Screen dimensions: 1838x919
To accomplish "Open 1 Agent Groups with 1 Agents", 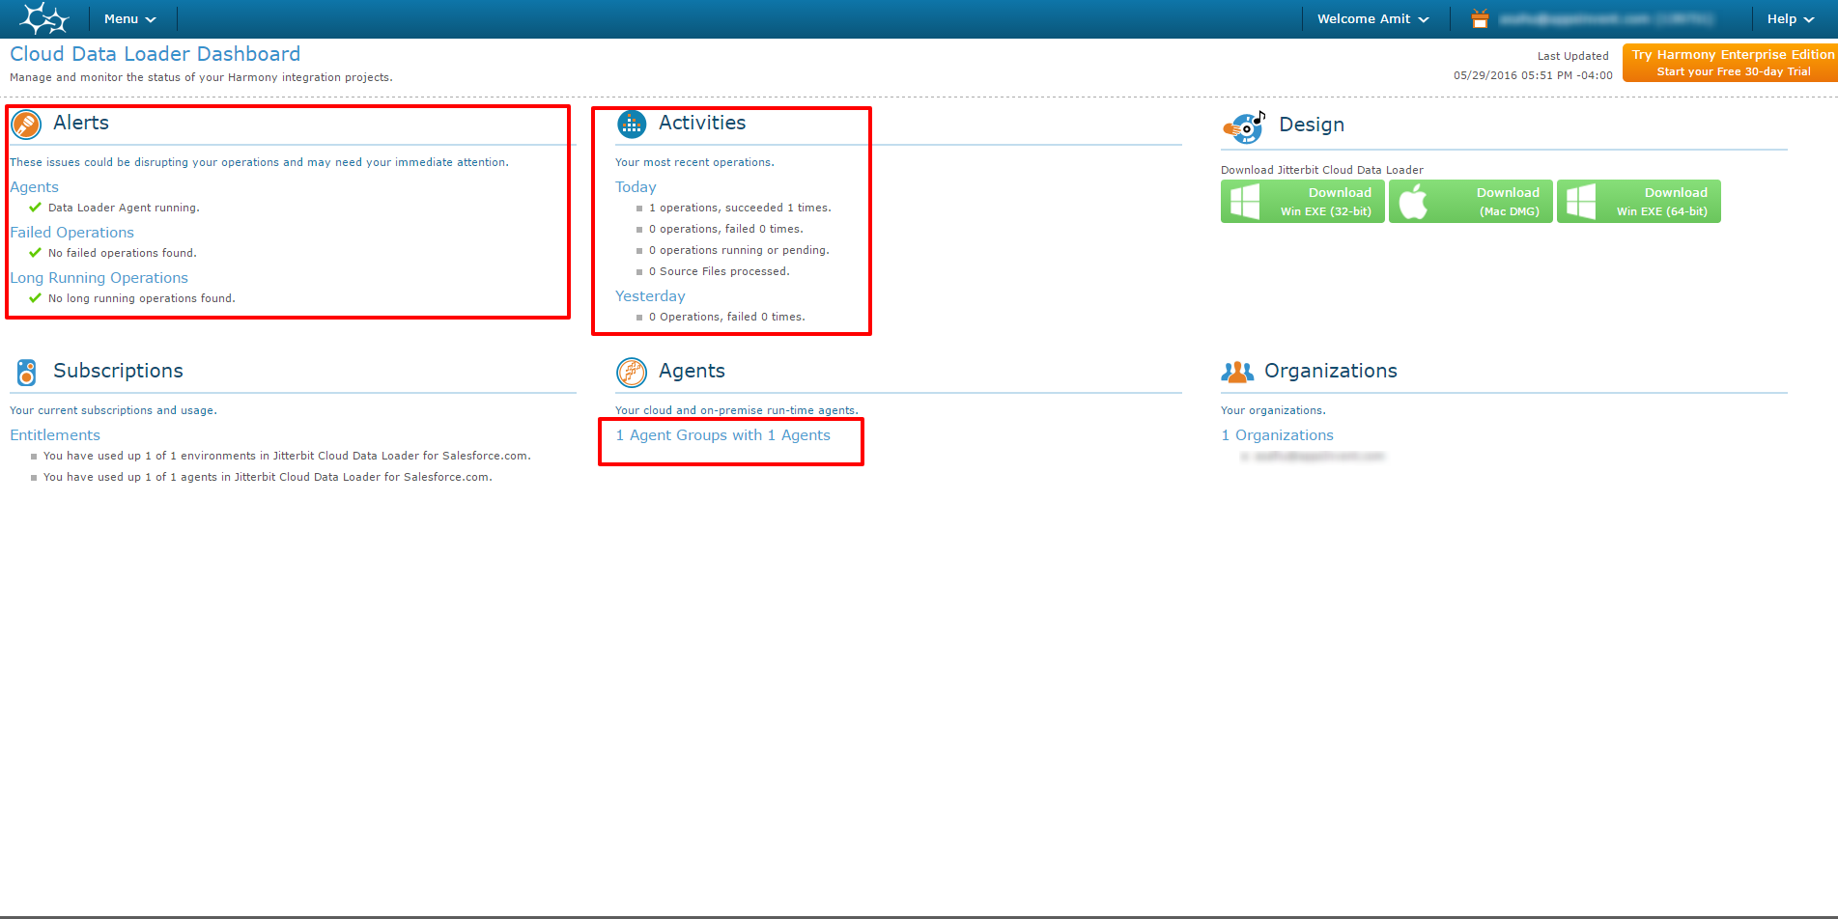I will [x=723, y=435].
